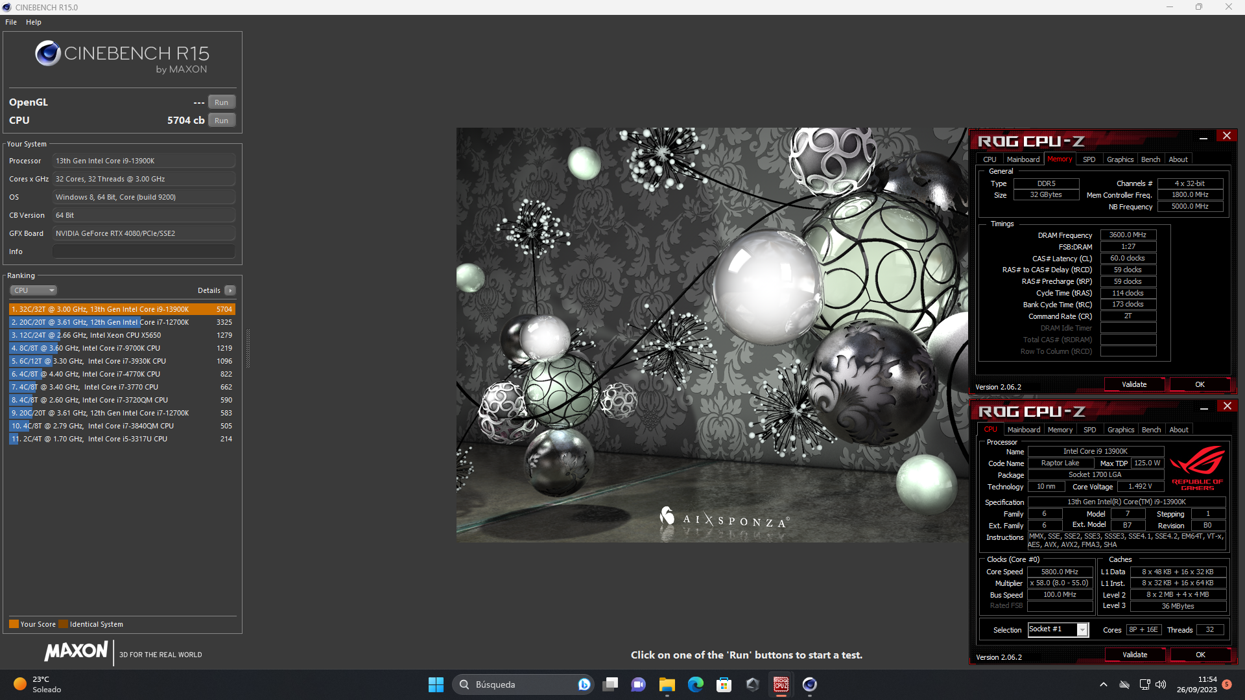Select the Core i7-3840QM ranking row
This screenshot has height=700, width=1245.
(122, 426)
